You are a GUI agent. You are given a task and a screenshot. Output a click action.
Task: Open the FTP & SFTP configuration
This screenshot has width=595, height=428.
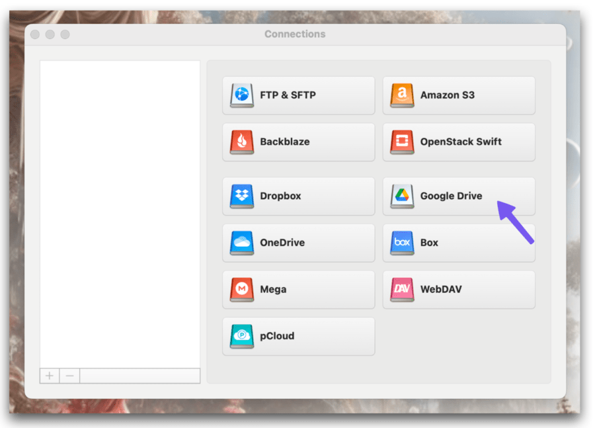pyautogui.click(x=298, y=95)
